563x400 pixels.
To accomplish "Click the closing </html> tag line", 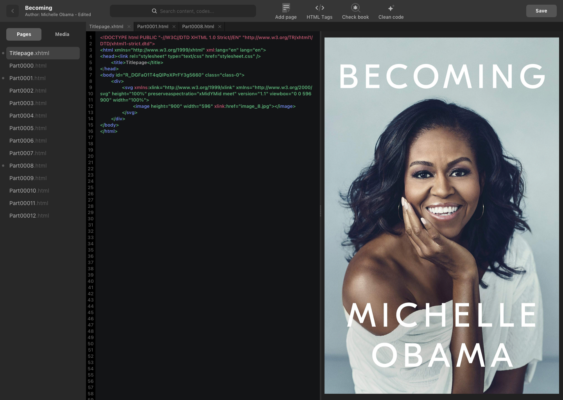I will click(109, 131).
